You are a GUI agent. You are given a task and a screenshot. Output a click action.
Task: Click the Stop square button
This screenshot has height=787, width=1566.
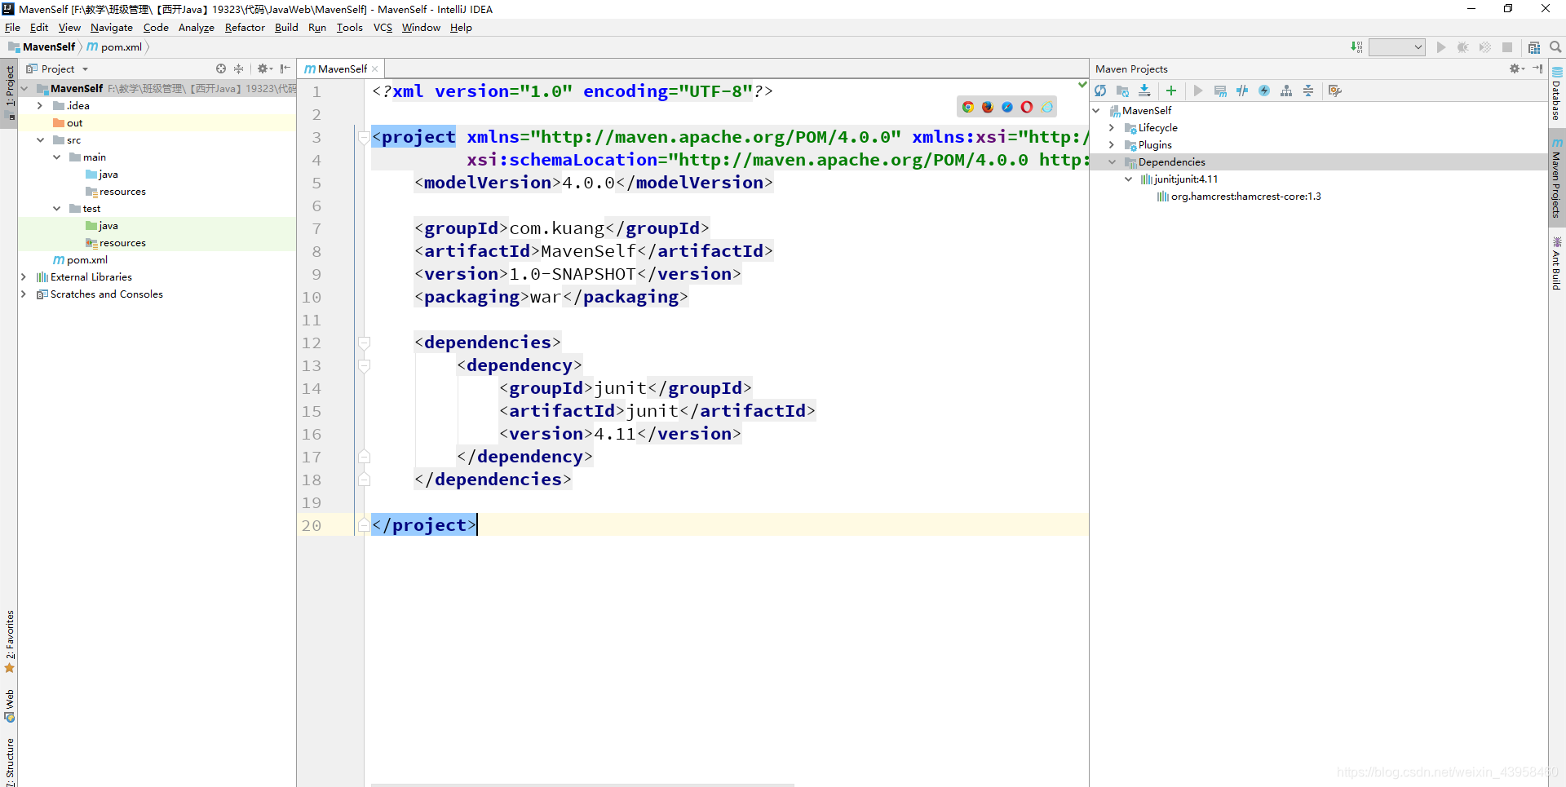pyautogui.click(x=1507, y=47)
